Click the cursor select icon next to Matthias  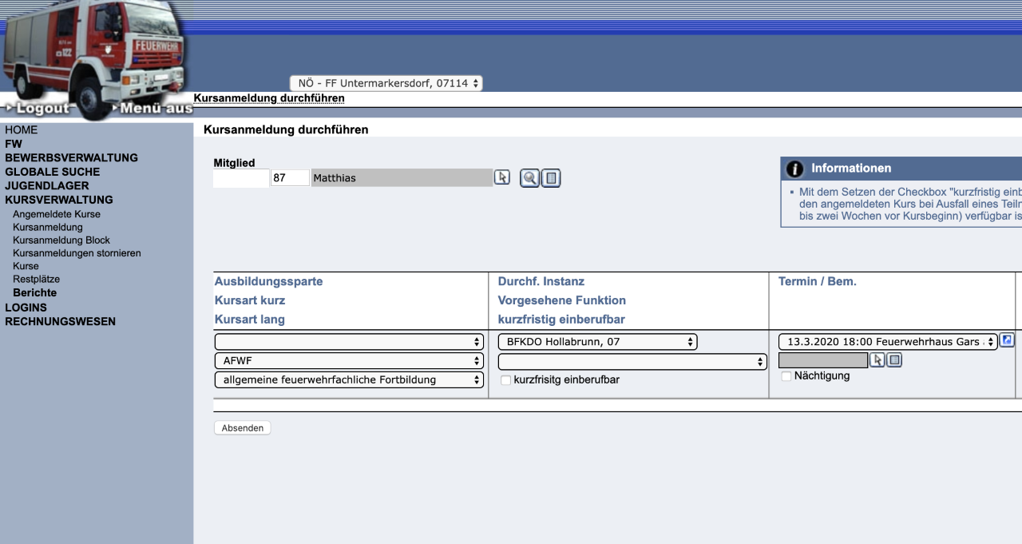501,177
